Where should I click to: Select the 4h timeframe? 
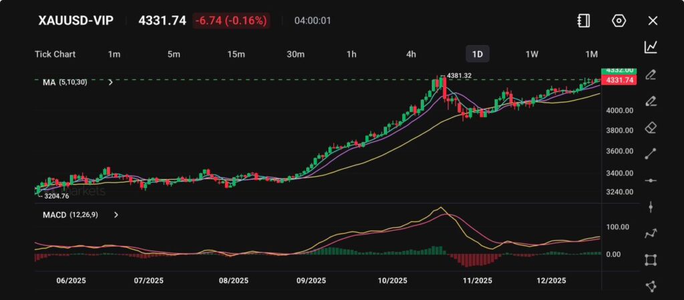click(x=411, y=54)
